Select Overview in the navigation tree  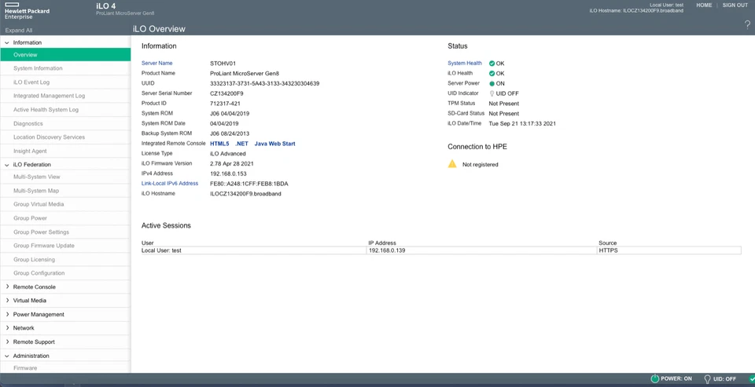point(65,55)
